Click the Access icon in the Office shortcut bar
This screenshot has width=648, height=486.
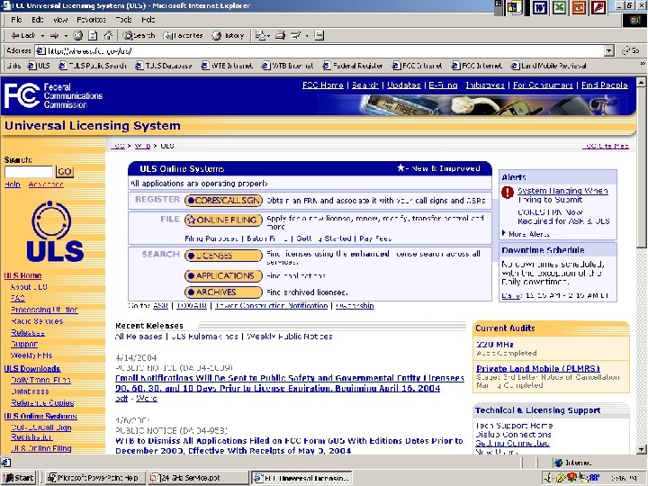coord(598,7)
